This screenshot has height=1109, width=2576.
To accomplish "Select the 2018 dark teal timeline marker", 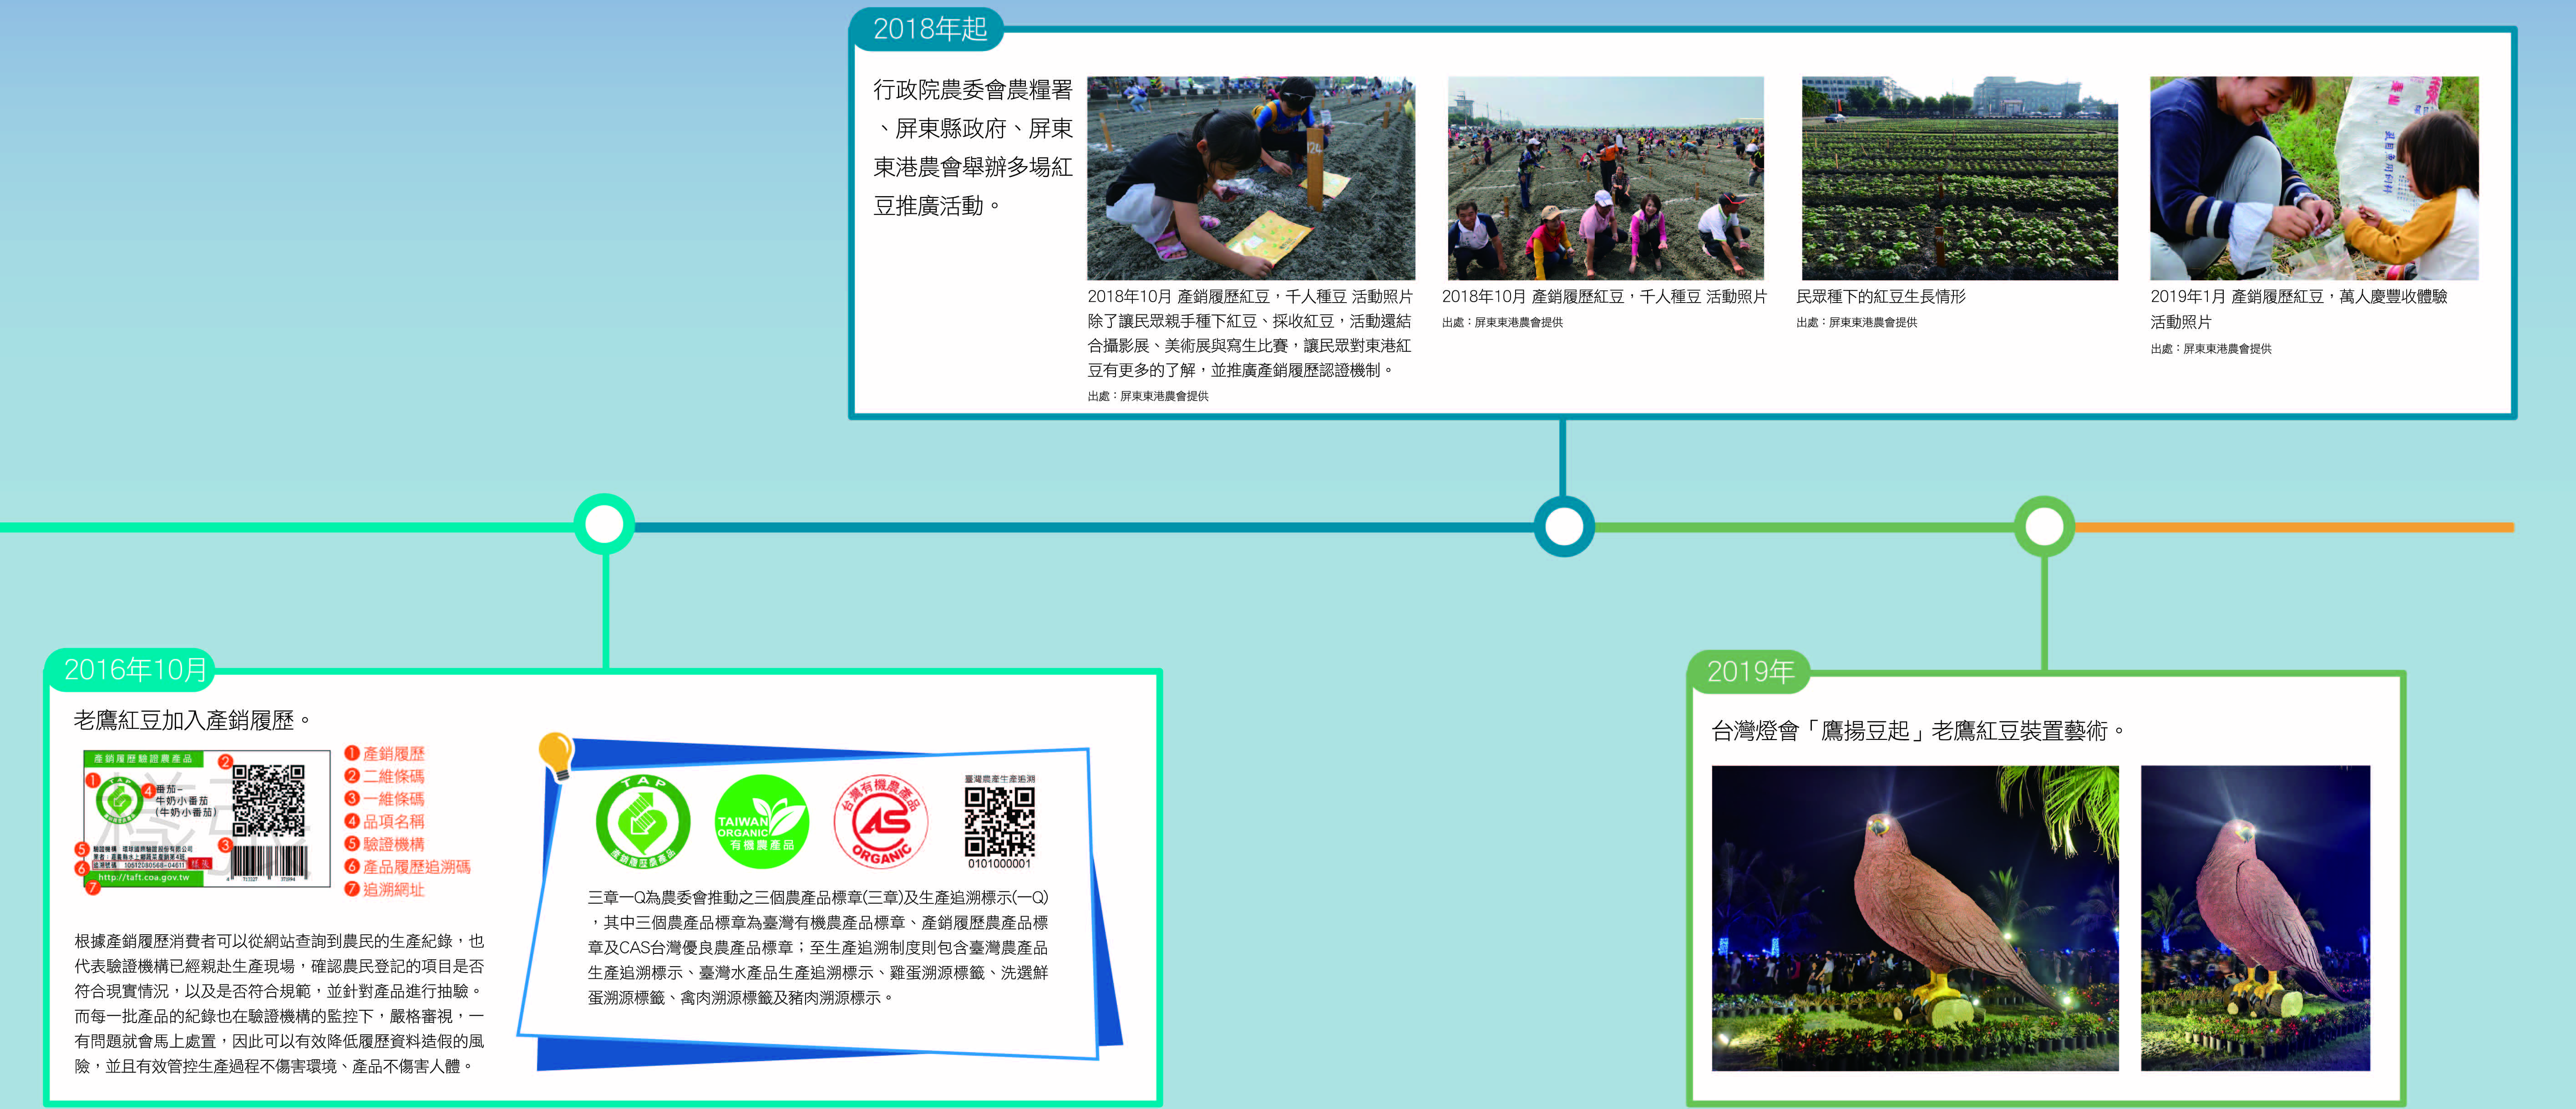I will tap(1564, 526).
